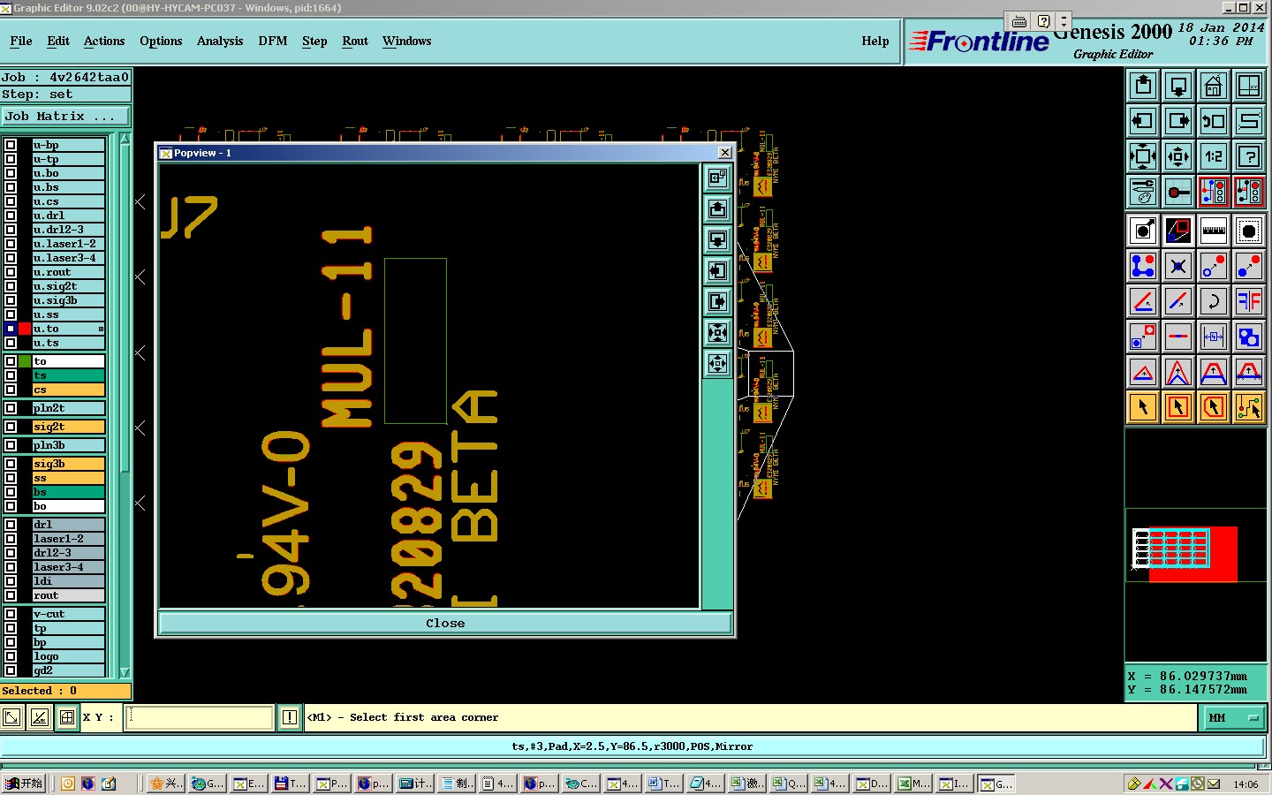
Task: Open the Edit menu
Action: pyautogui.click(x=58, y=41)
